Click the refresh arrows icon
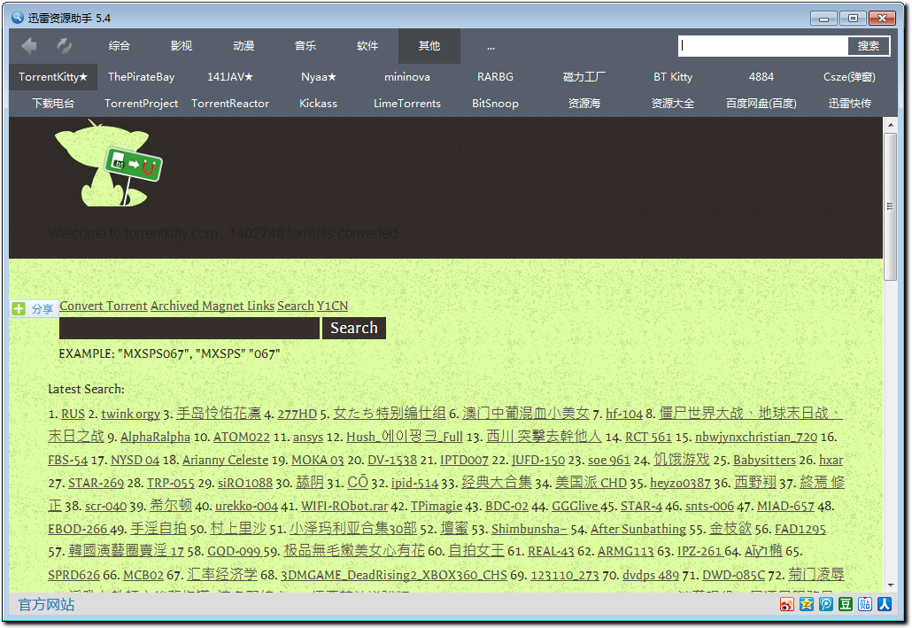This screenshot has height=628, width=912. 64,46
